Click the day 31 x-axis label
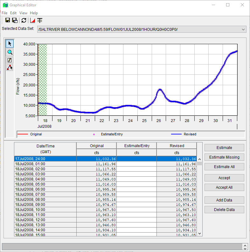 click(x=230, y=120)
